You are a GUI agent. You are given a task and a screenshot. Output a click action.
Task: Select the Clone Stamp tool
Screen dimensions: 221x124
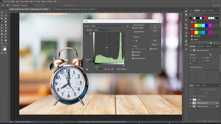point(6,25)
